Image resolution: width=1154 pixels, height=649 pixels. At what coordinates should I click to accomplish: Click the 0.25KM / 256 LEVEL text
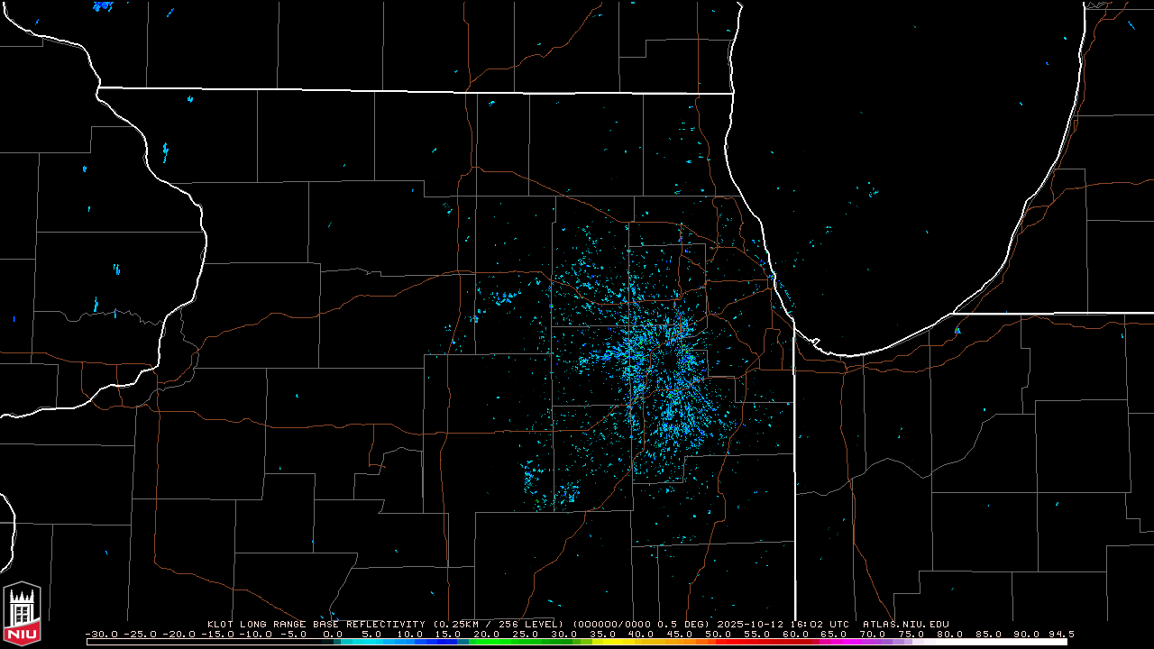tap(499, 624)
